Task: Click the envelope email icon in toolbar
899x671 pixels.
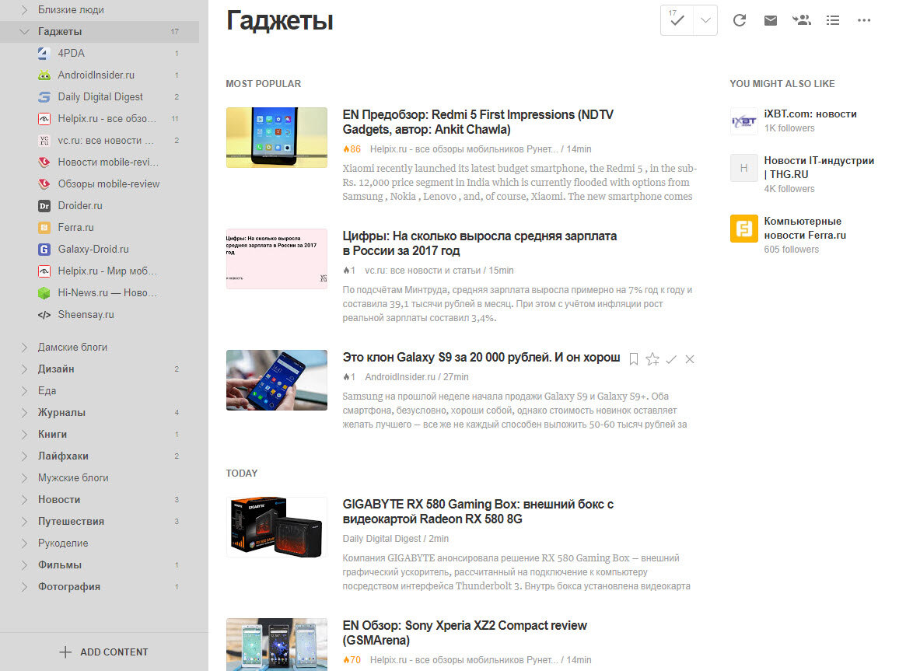Action: 771,20
